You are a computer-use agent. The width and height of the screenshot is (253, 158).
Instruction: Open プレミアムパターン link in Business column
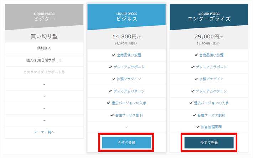[x=129, y=91]
